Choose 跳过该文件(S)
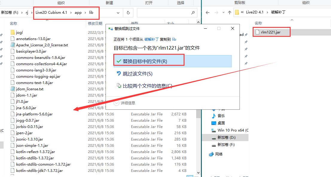The width and height of the screenshot is (331, 177). point(138,74)
